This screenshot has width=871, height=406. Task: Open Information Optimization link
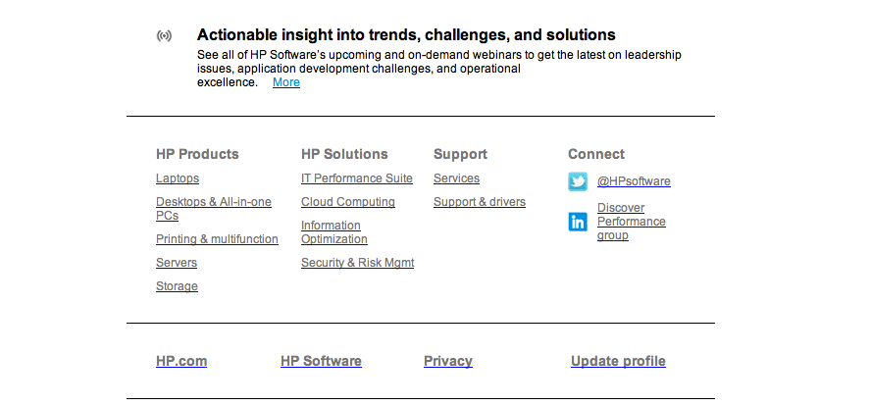pyautogui.click(x=334, y=232)
